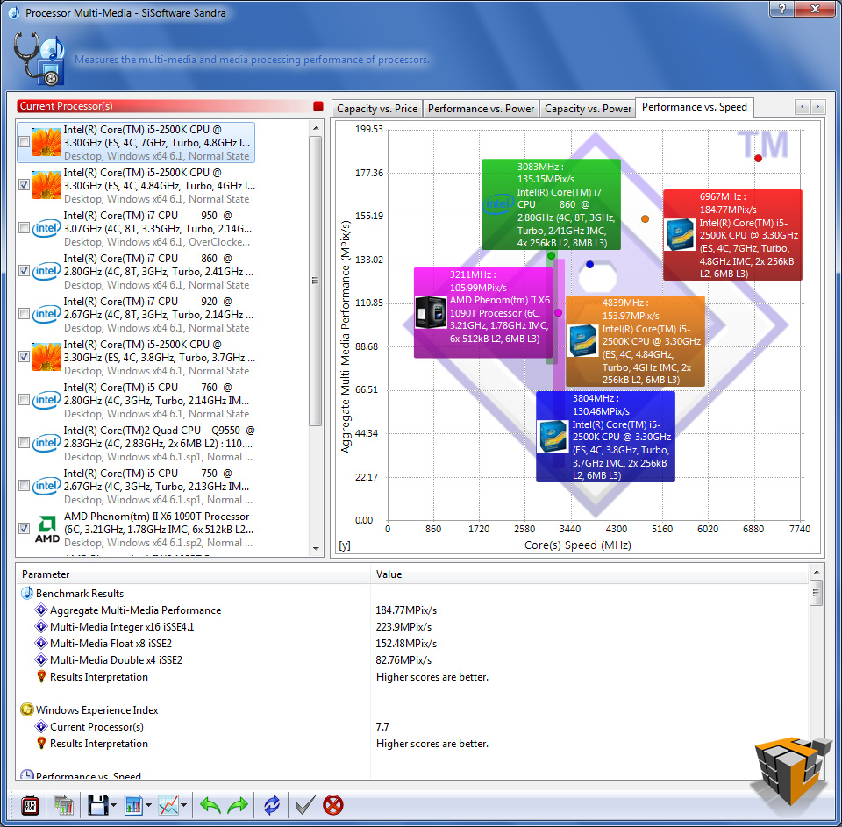
Task: Cancel with the red X circle icon
Action: click(333, 805)
